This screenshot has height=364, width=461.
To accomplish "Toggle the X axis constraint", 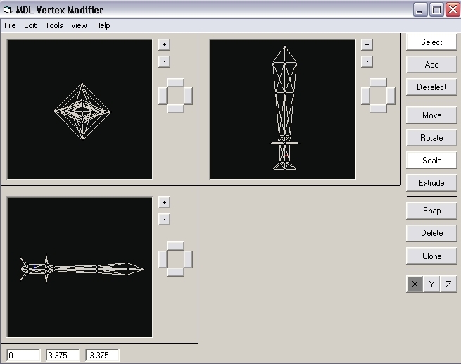I will coord(415,284).
